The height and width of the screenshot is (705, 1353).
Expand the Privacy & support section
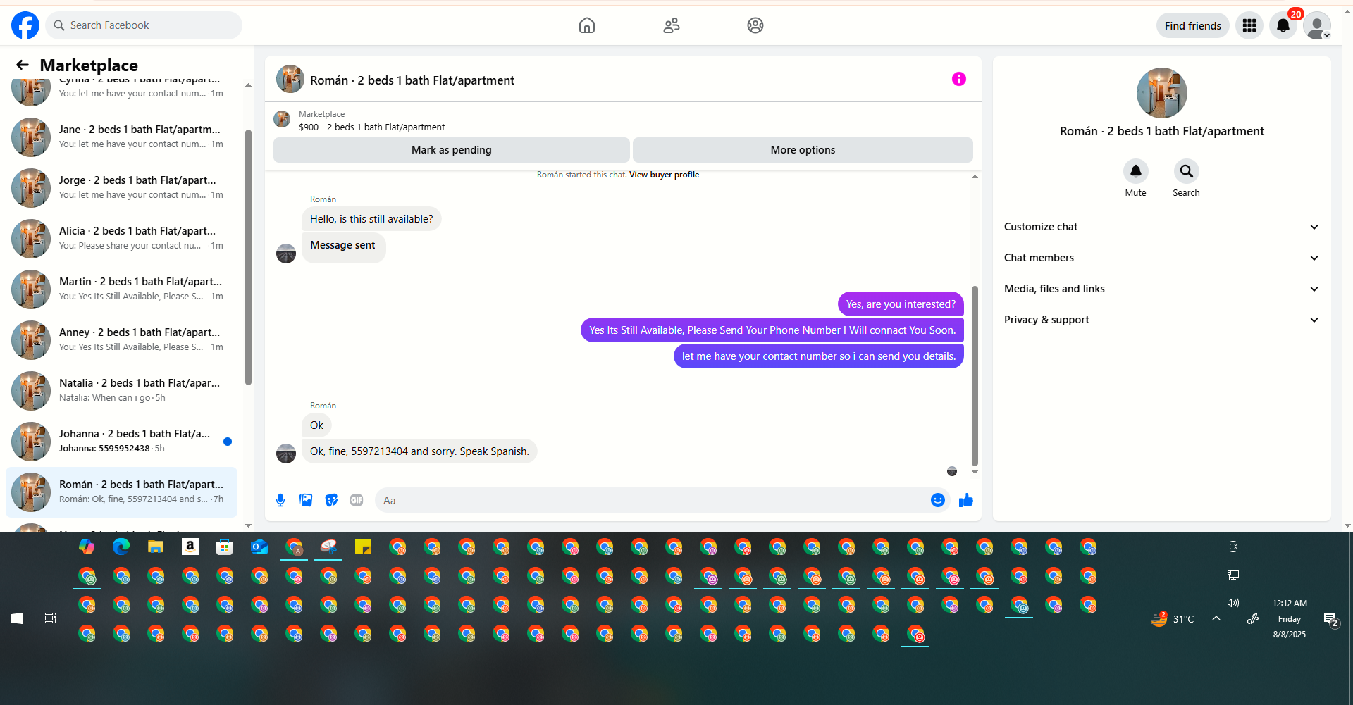pos(1161,320)
